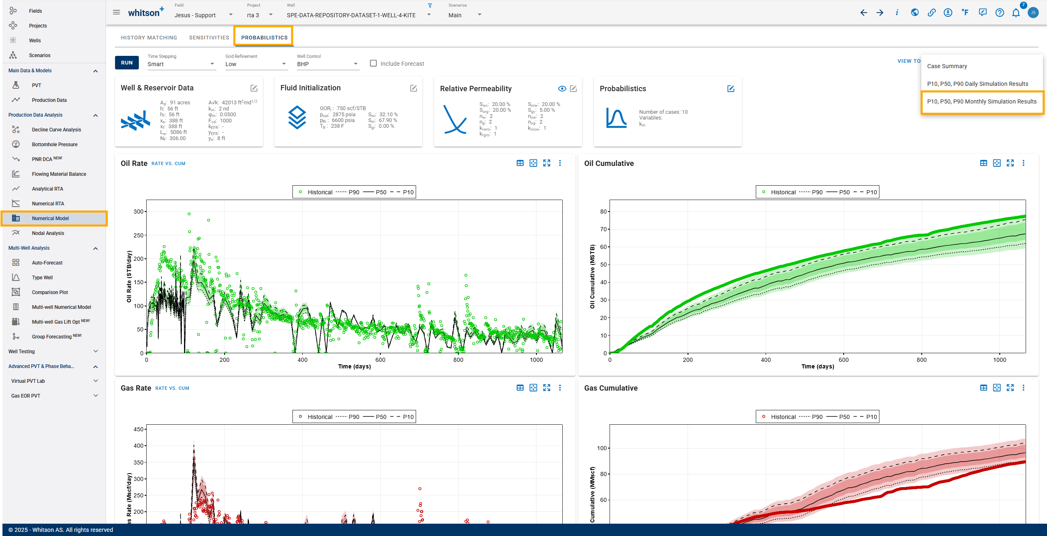Open Oil Cumulative three-dot menu
This screenshot has width=1047, height=536.
click(1024, 163)
